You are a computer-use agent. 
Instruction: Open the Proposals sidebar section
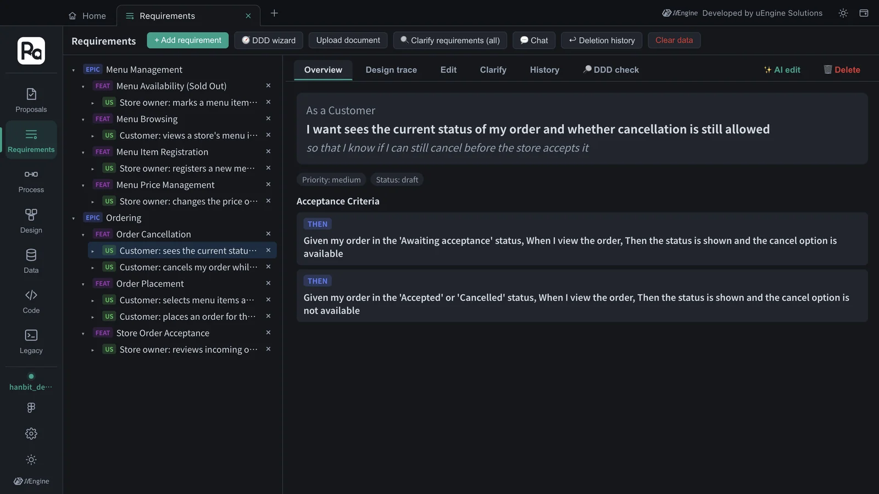pyautogui.click(x=31, y=100)
